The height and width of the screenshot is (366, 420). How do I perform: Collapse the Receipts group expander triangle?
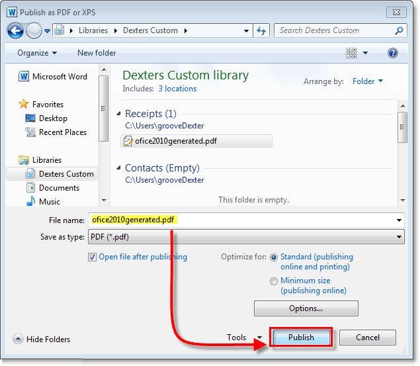pos(119,114)
